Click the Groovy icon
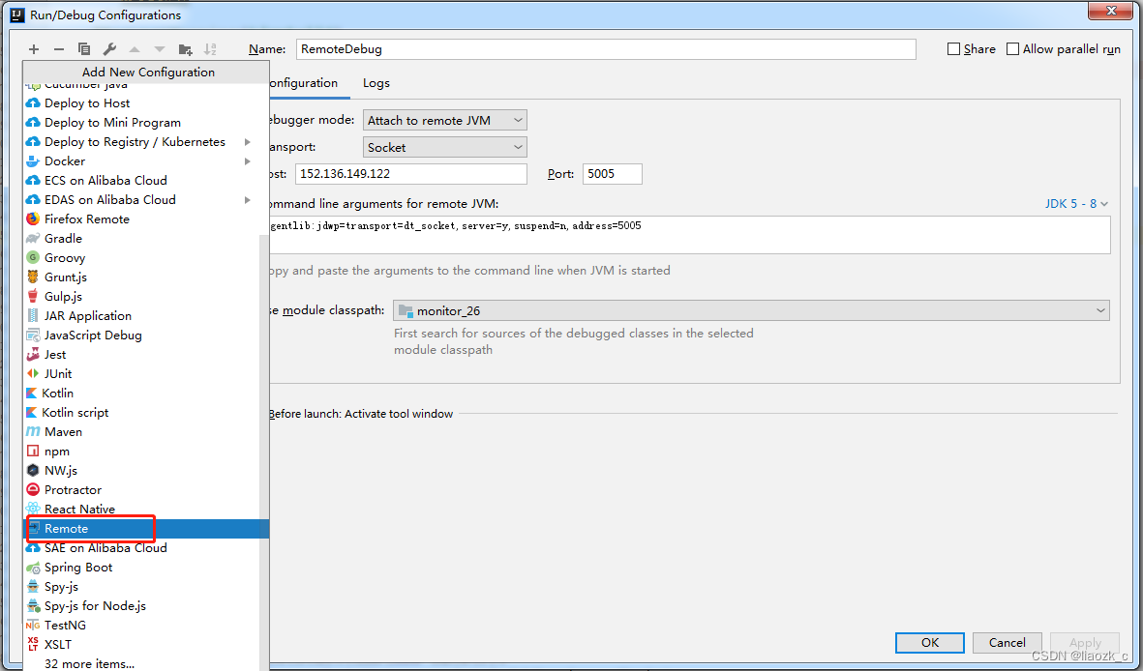The image size is (1143, 671). pyautogui.click(x=33, y=258)
